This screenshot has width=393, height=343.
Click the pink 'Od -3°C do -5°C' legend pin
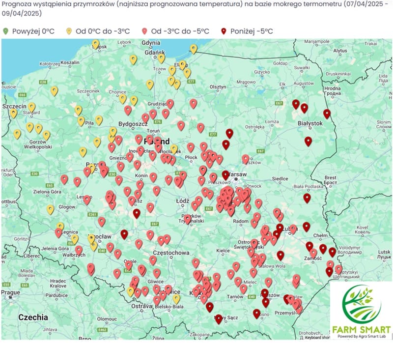(x=144, y=31)
